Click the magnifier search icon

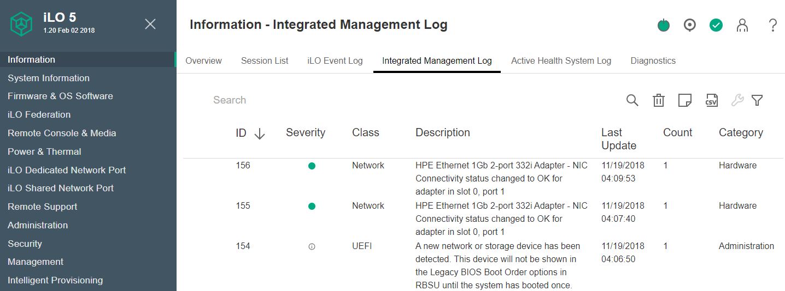632,100
